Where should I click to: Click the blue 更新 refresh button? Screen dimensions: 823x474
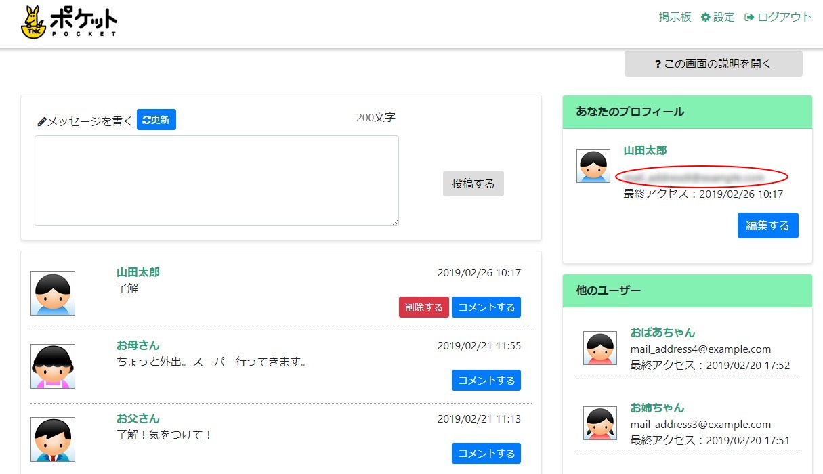tap(156, 120)
